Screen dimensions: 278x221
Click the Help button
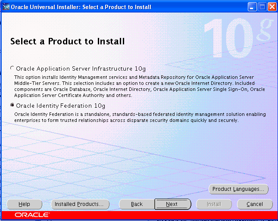click(25, 204)
